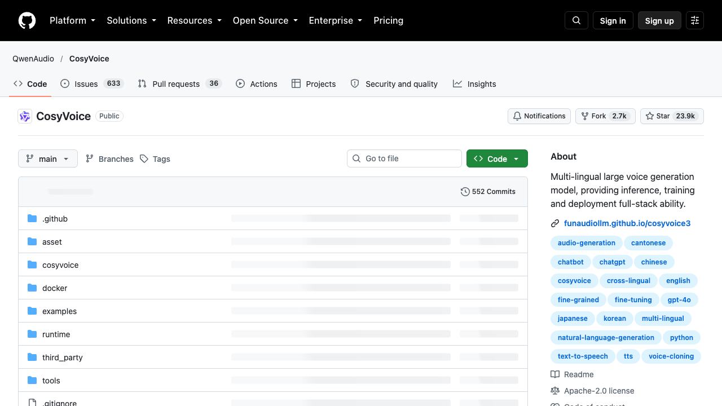The image size is (722, 406).
Task: Expand the Platform menu
Action: tap(72, 20)
